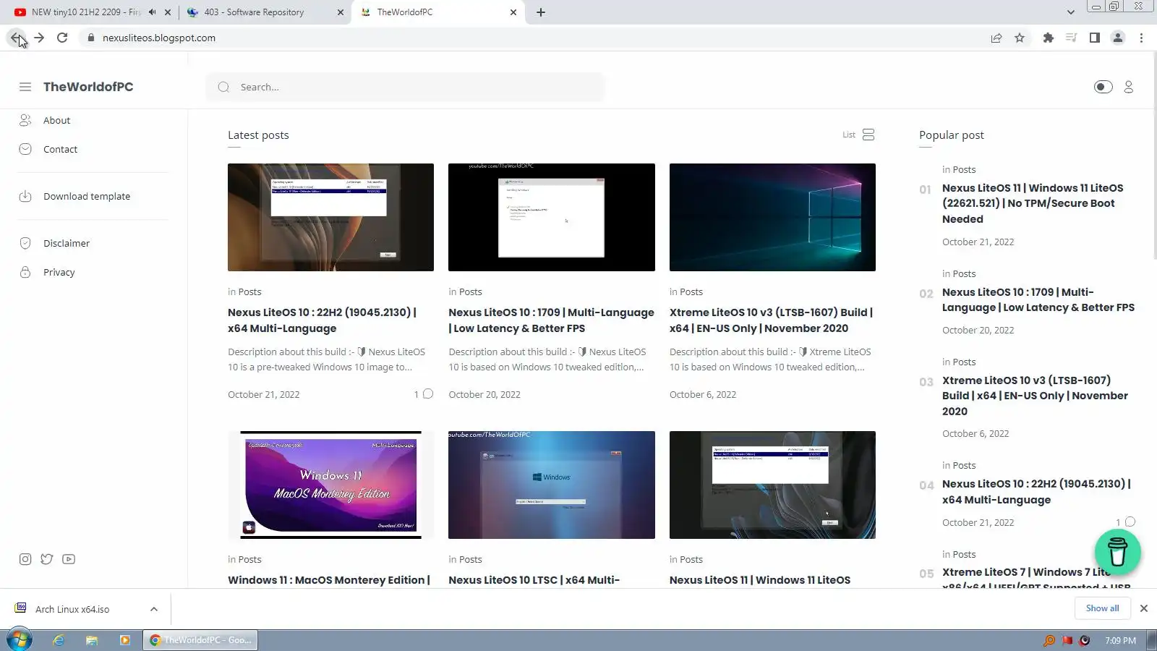
Task: Launch Internet Explorer from taskbar
Action: [59, 640]
